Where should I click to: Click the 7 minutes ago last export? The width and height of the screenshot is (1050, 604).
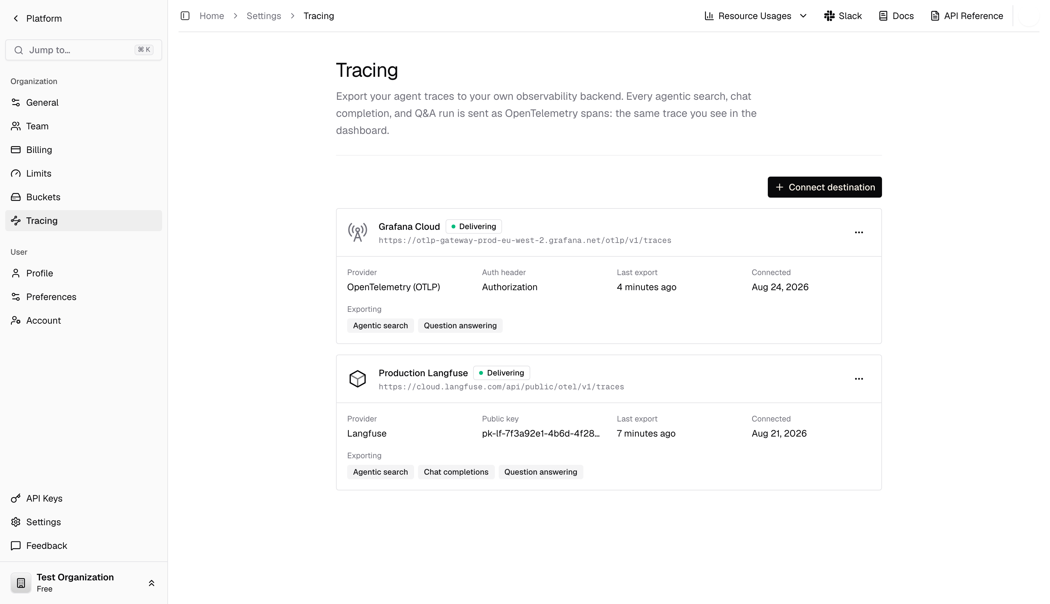646,434
